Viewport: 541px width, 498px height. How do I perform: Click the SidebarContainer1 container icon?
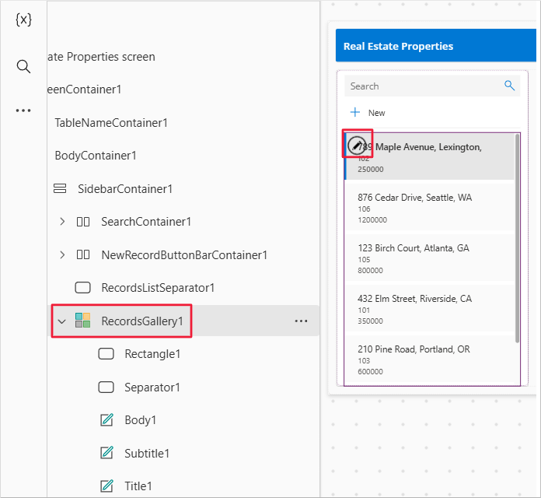[60, 188]
